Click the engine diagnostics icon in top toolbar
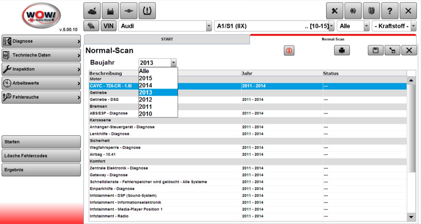This screenshot has height=224, width=421. [x=92, y=11]
